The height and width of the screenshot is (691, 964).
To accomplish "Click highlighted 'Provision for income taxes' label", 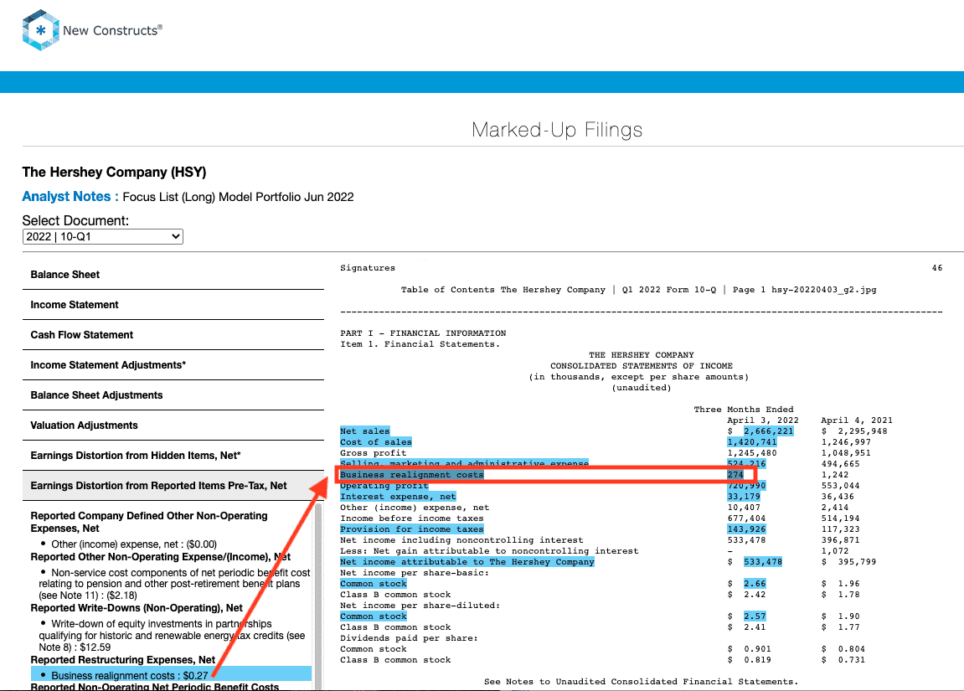I will tap(412, 529).
